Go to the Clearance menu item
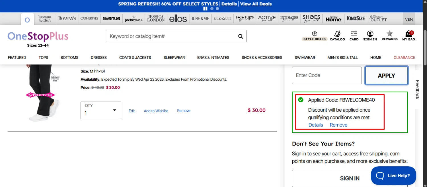This screenshot has height=187, width=427. click(x=404, y=57)
